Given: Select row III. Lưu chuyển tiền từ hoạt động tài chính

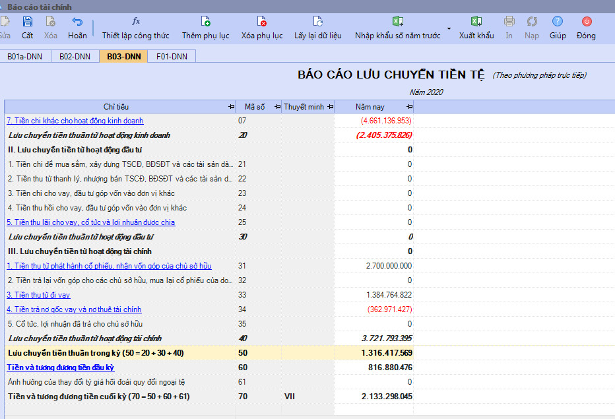Looking at the screenshot, I should click(209, 251).
